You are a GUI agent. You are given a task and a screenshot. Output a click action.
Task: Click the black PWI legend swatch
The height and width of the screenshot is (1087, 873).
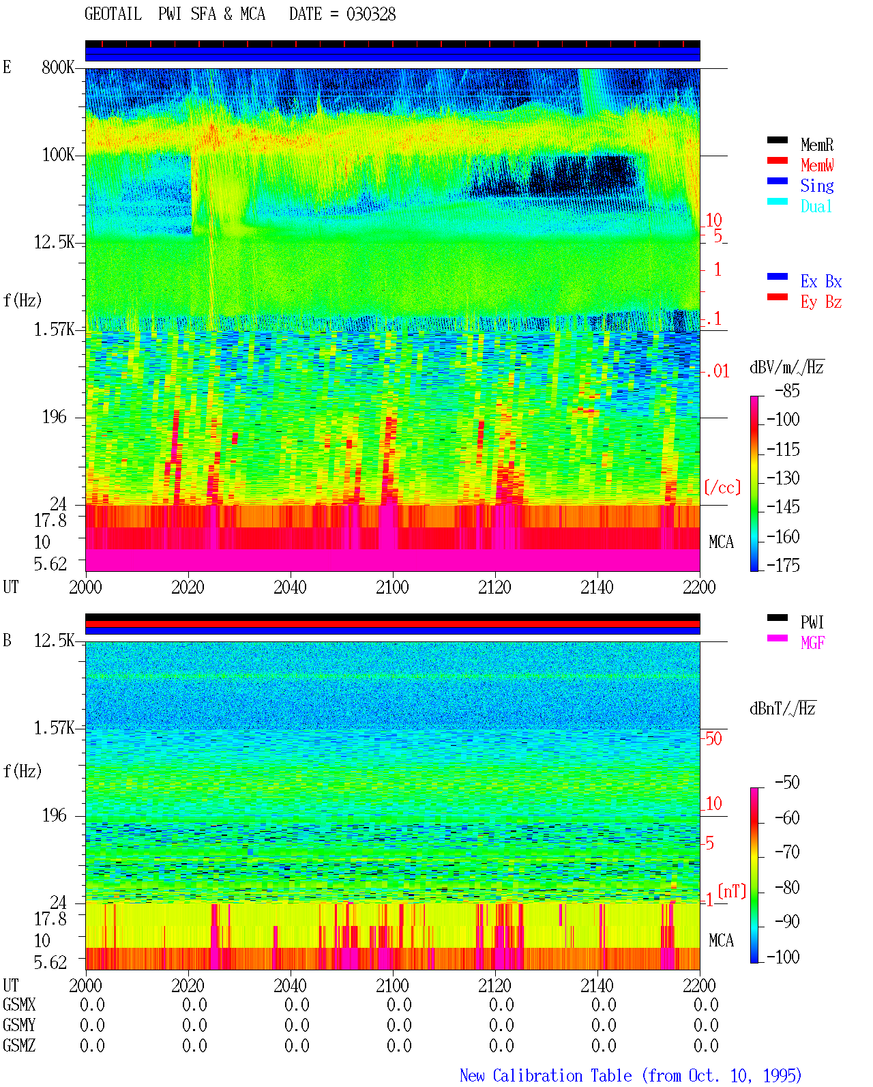pos(778,618)
